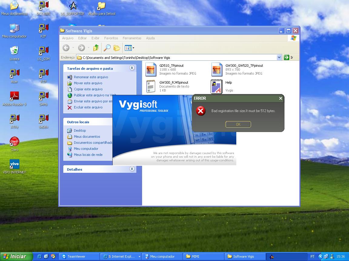Select GW300_GW520_TPpinout JPEG file
The image size is (349, 261).
(237, 69)
